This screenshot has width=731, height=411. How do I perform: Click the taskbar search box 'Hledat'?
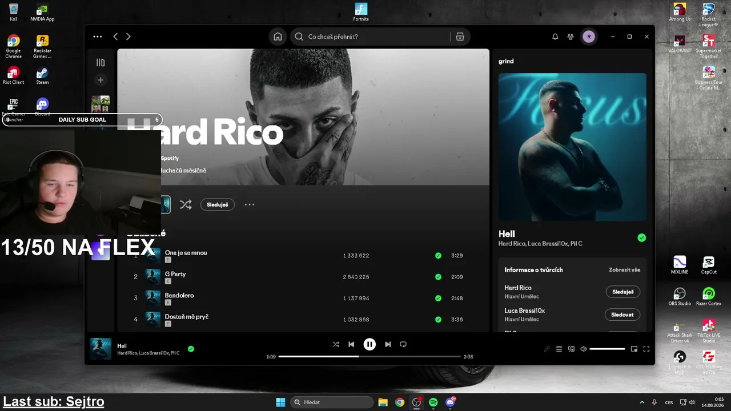tap(332, 402)
